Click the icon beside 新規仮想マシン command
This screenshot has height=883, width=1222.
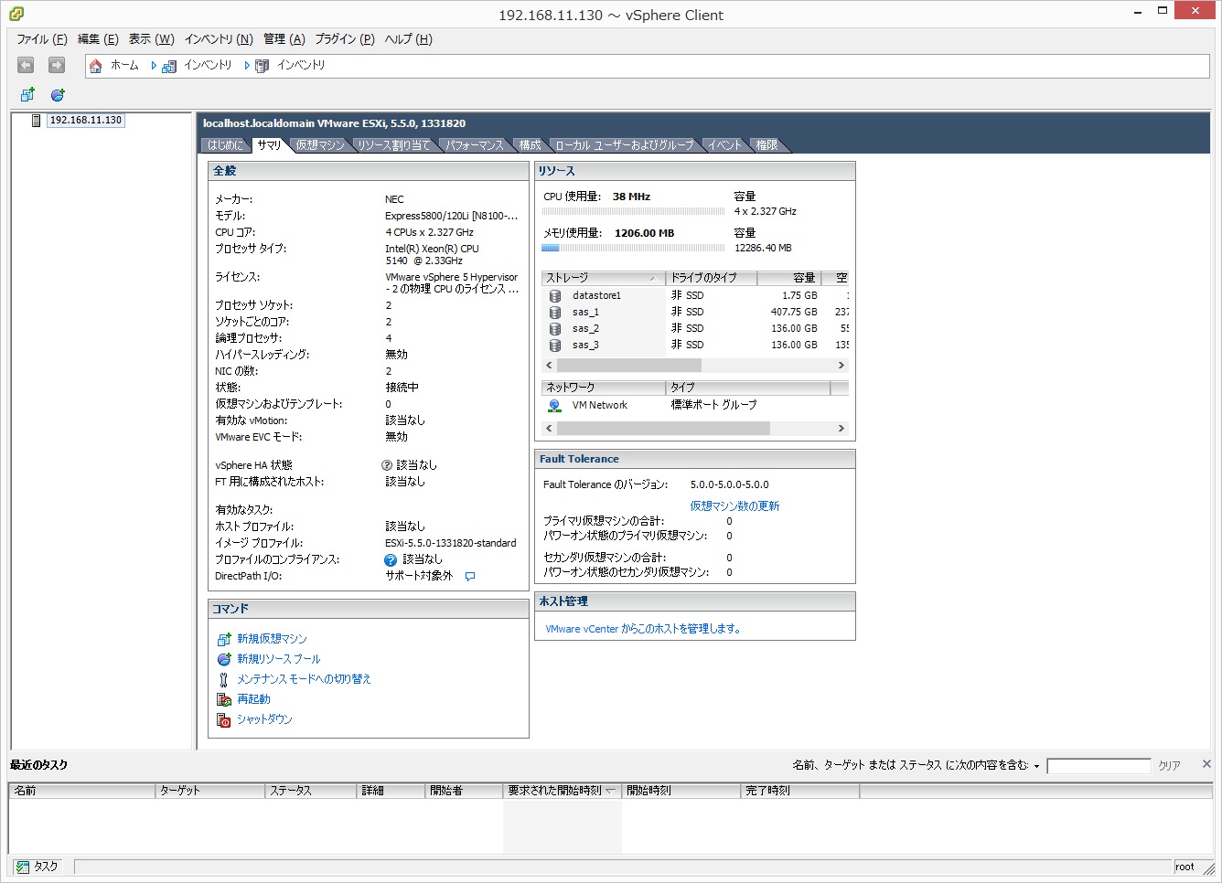click(x=224, y=640)
